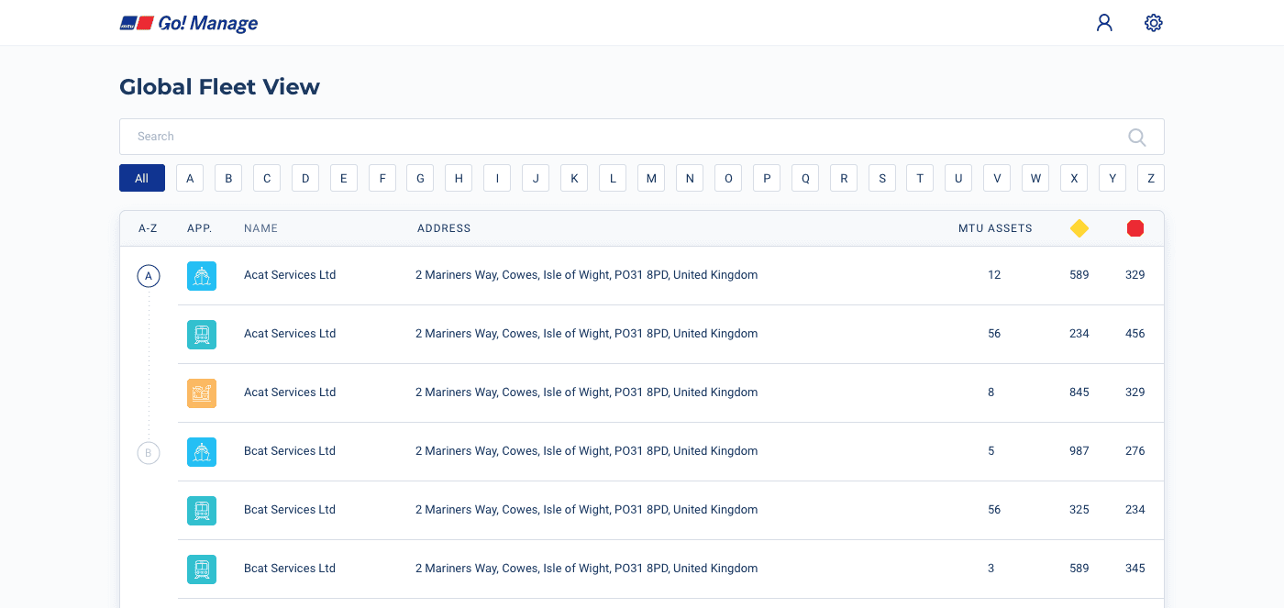Filter by letter B

(228, 178)
